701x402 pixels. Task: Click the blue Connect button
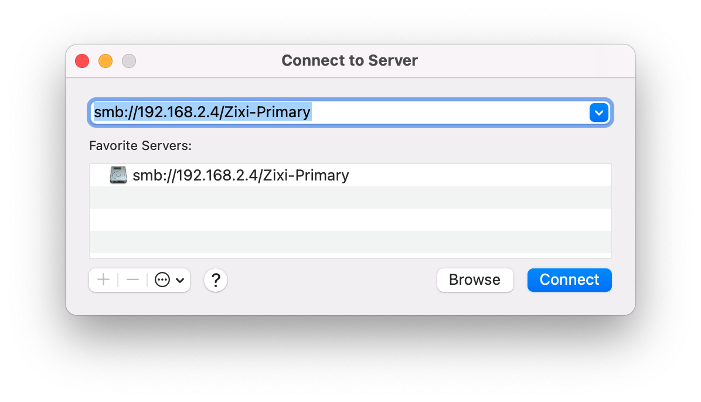click(x=569, y=280)
